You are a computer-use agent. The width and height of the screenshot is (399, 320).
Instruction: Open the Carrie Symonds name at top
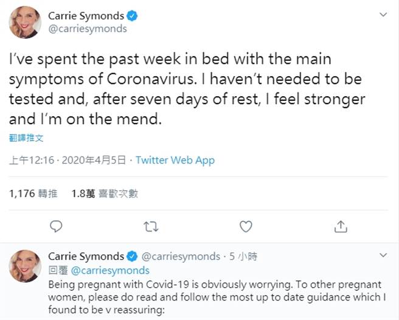coord(87,15)
